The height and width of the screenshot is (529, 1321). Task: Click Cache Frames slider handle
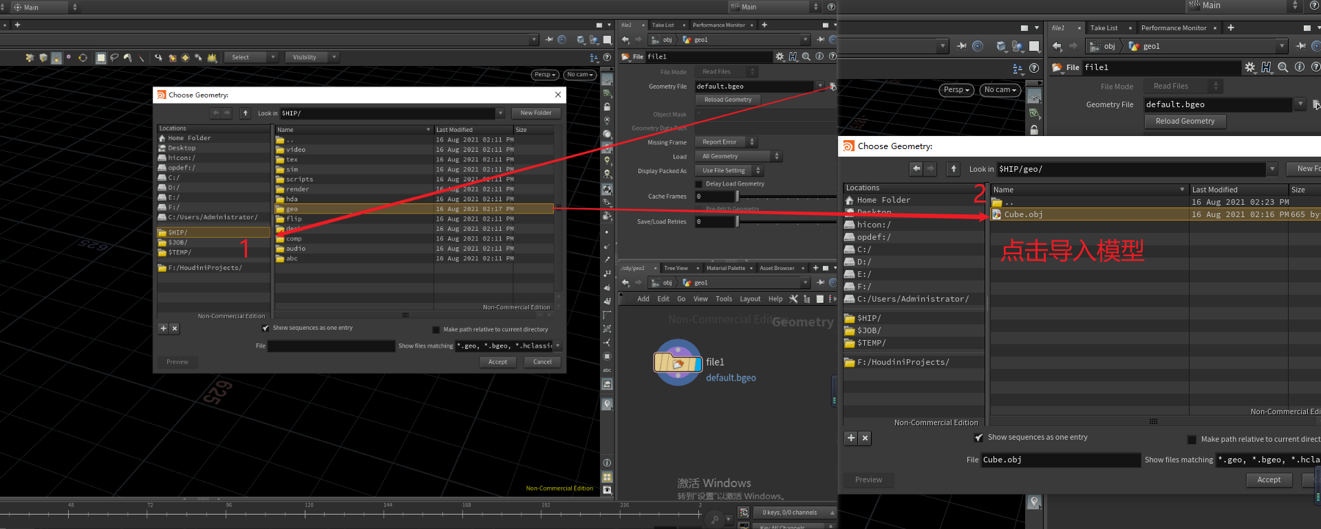coord(737,197)
